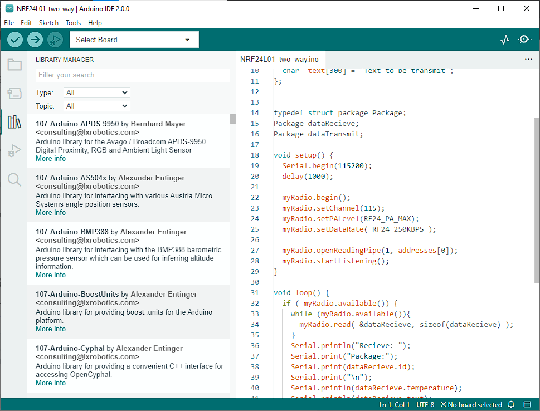Screen dimensions: 540x411
Task: Click the Verify sketch checkmark button
Action: [15, 40]
